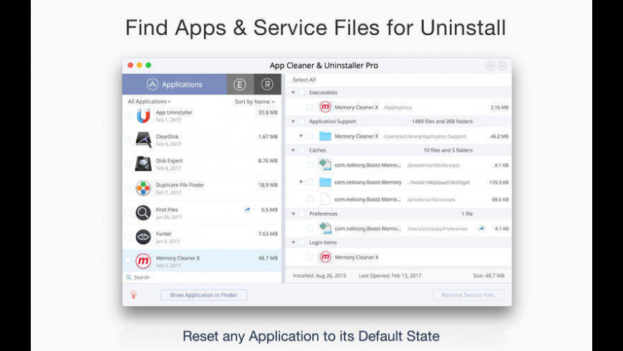
Task: Collapse the Login Items section
Action: [293, 243]
